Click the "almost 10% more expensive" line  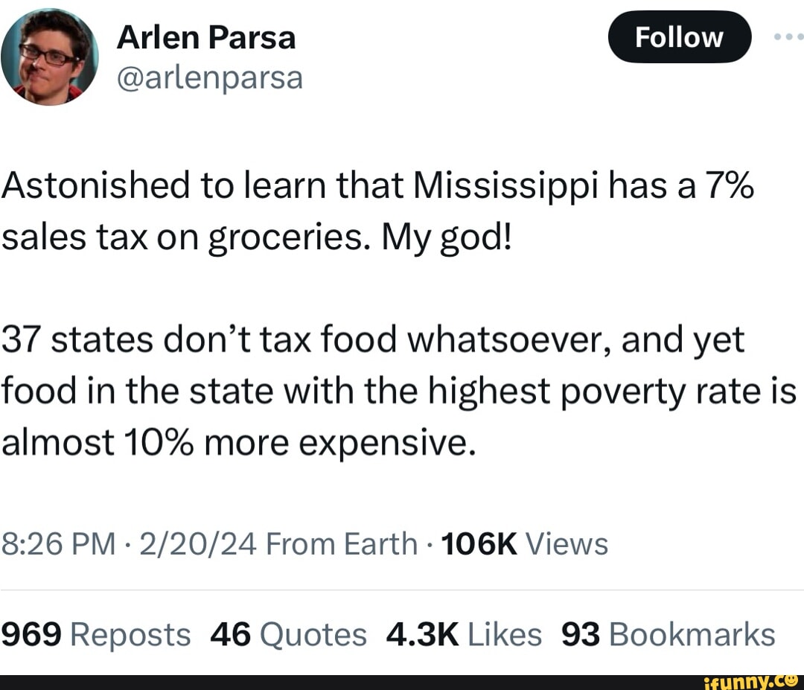coord(238,444)
